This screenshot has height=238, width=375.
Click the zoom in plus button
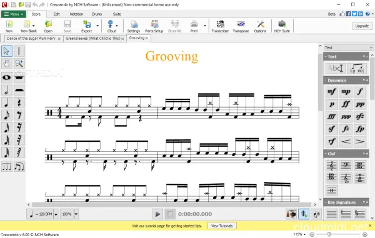point(365,235)
